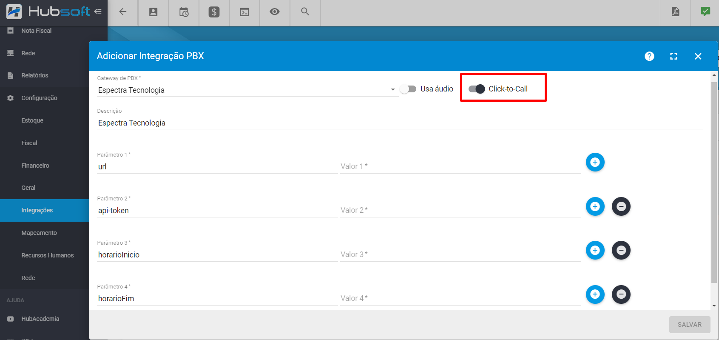Enable the Usa áudio toggle
The height and width of the screenshot is (340, 719).
click(x=408, y=89)
